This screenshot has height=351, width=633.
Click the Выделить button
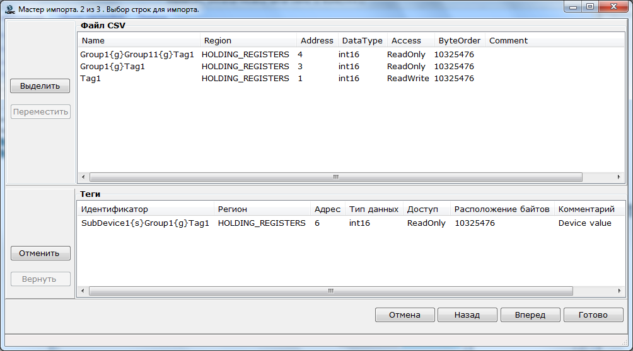click(40, 86)
